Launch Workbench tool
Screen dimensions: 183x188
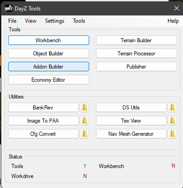pos(49,40)
